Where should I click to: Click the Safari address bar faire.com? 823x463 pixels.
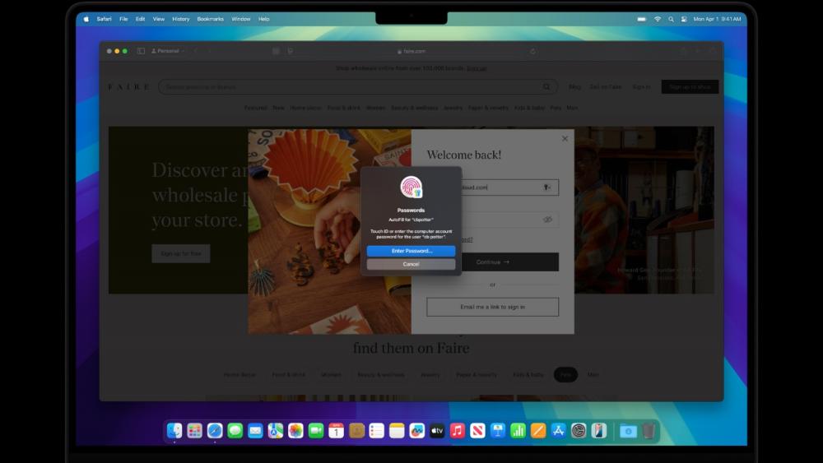pos(411,51)
